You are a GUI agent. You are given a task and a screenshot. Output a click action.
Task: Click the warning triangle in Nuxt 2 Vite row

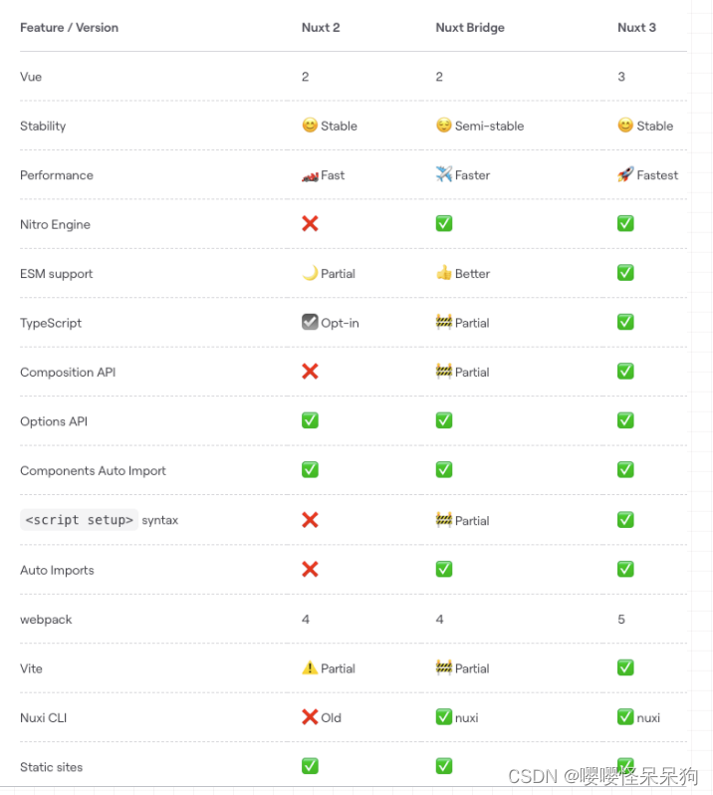(310, 668)
